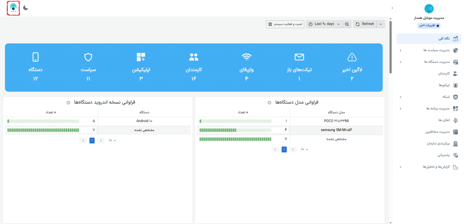
Task: Open the Last 90 days time range dropdown
Action: coord(324,24)
